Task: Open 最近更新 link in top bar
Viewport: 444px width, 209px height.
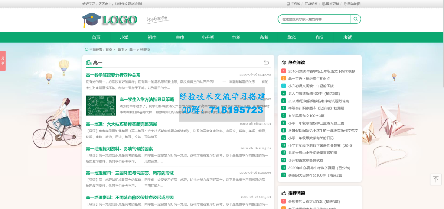Action: [x=331, y=3]
